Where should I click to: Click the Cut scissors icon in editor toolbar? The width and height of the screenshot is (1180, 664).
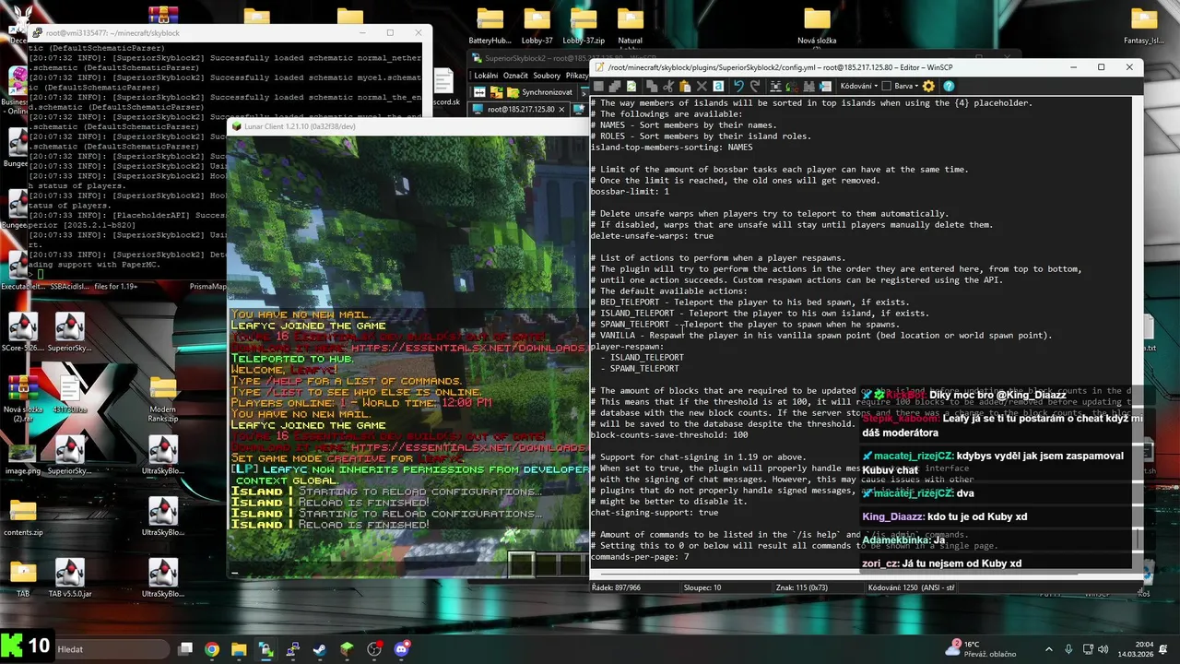click(667, 86)
